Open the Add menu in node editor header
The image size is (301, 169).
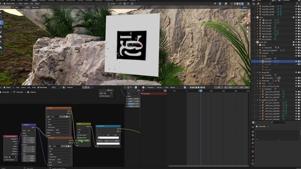pos(29,87)
